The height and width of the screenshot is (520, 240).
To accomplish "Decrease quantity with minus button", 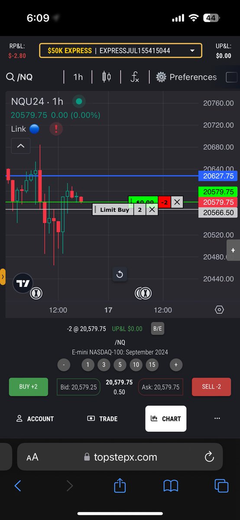I will click(64, 365).
